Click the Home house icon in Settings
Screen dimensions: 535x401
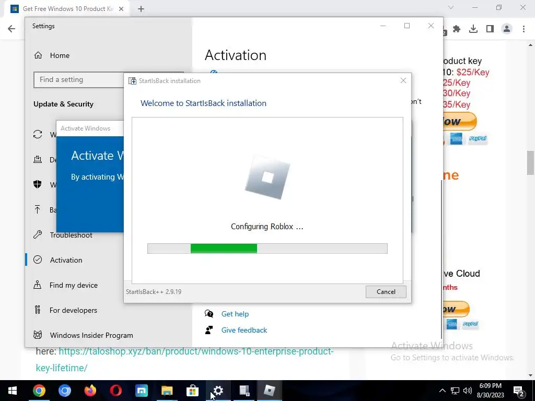38,55
